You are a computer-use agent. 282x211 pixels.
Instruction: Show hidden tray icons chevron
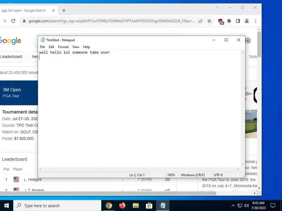(233, 206)
